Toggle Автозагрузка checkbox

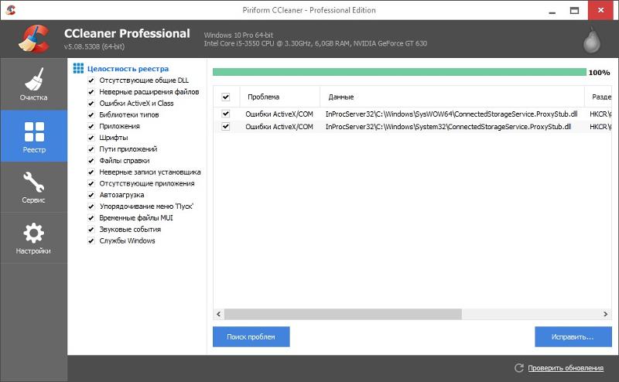pos(91,195)
